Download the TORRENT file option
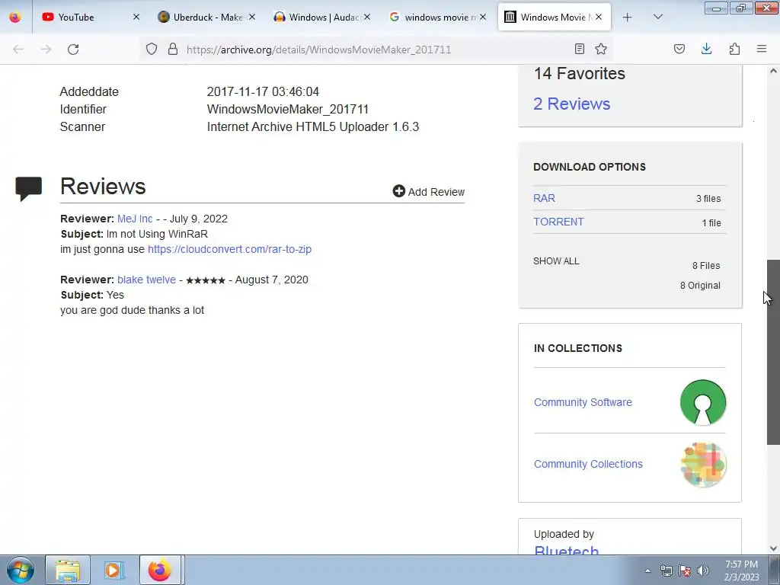Viewport: 780px width, 585px height. point(558,222)
